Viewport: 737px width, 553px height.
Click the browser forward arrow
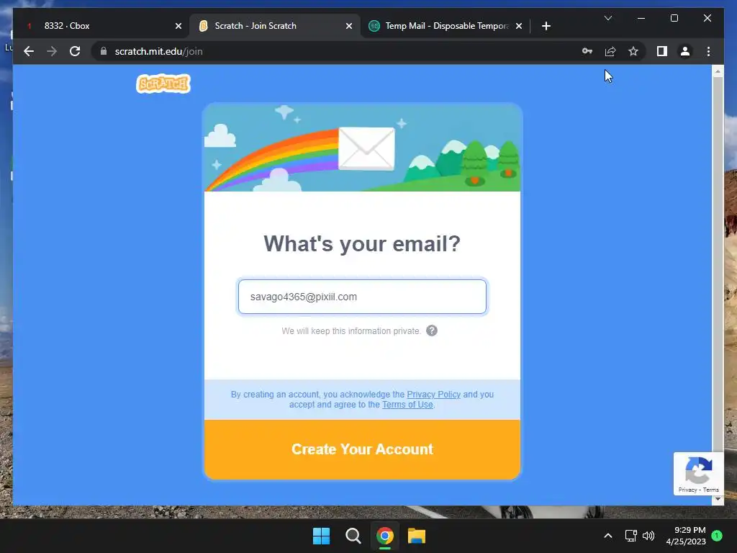[52, 51]
